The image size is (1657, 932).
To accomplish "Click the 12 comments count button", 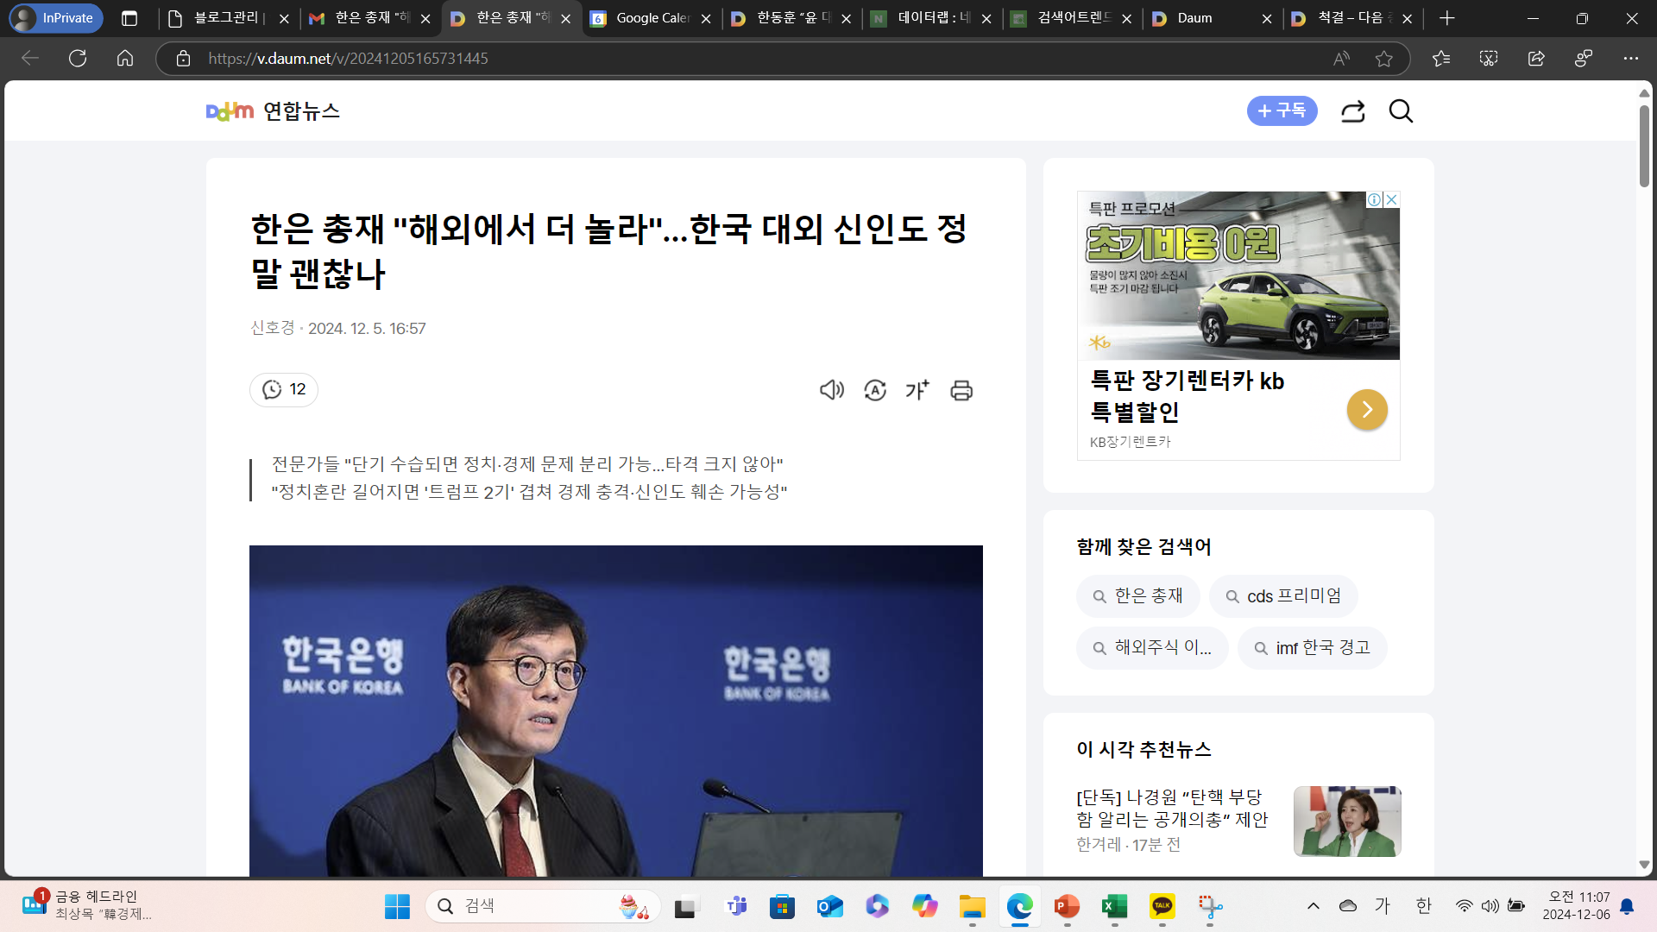I will 284,389.
